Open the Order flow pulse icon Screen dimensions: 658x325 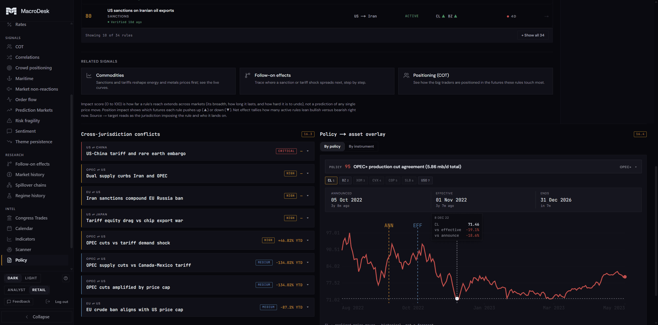(9, 100)
